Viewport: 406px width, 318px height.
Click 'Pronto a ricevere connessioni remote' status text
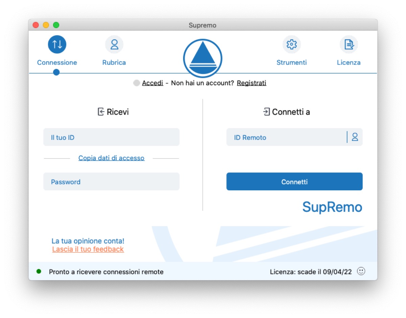(106, 272)
